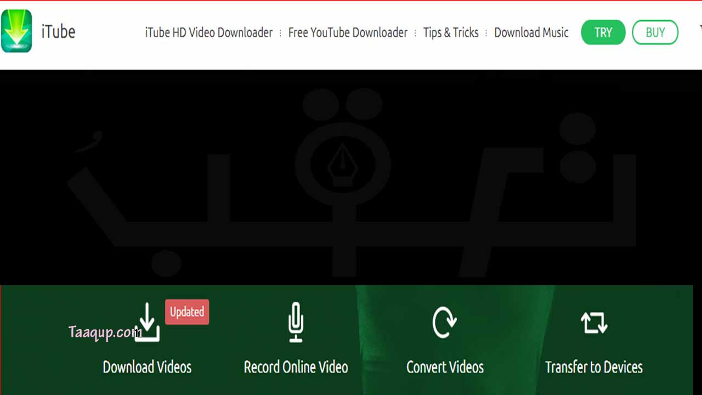The height and width of the screenshot is (395, 702).
Task: Click the Convert Videos circular arrow icon
Action: [x=444, y=323]
